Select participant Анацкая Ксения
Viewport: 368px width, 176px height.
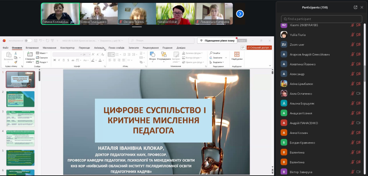coord(322,113)
